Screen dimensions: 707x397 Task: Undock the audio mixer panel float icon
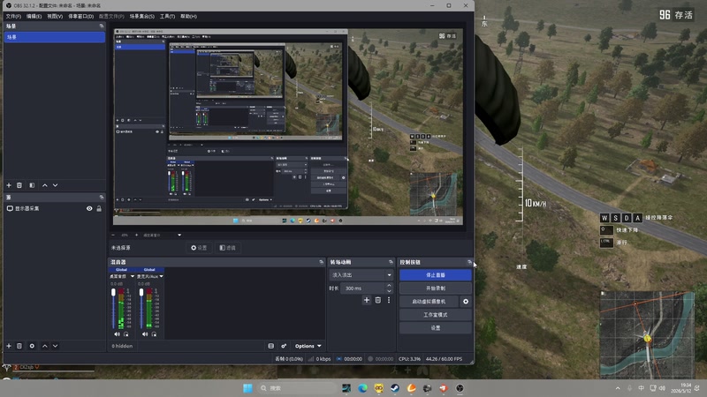click(321, 261)
